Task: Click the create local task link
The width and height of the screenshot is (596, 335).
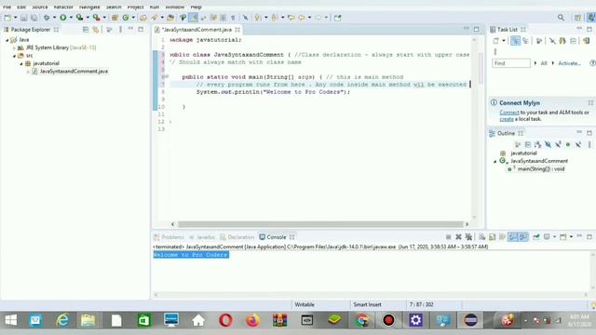Action: [x=507, y=119]
